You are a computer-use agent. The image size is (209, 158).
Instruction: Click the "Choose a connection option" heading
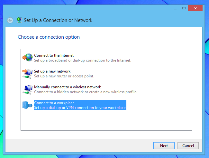49,37
